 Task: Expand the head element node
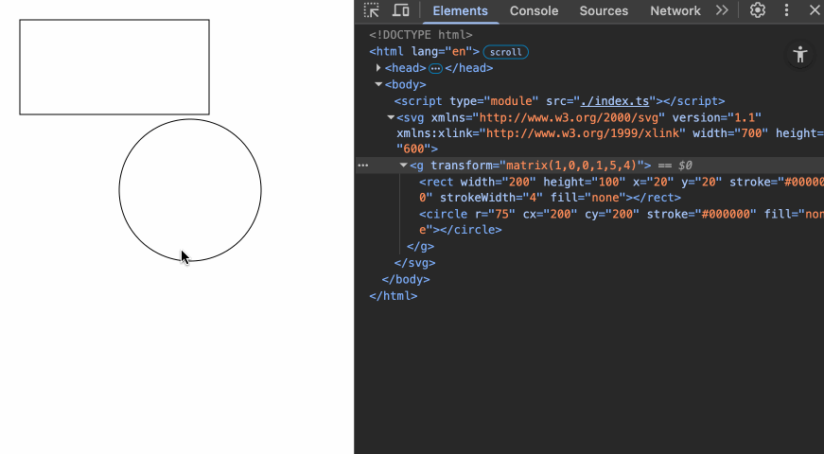click(378, 68)
